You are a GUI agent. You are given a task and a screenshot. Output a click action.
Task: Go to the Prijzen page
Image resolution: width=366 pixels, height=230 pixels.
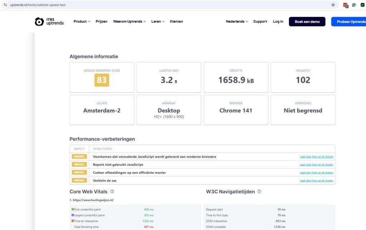click(x=102, y=21)
